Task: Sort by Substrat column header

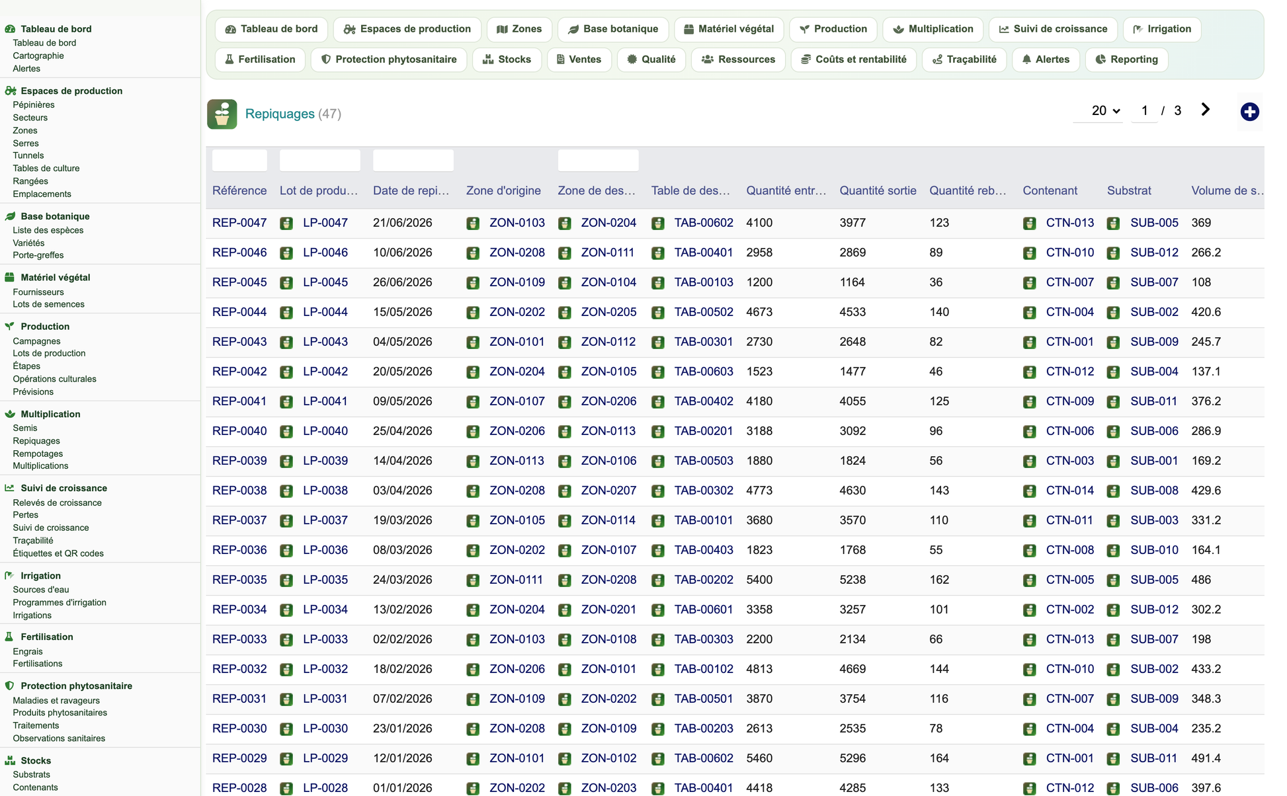Action: point(1129,190)
